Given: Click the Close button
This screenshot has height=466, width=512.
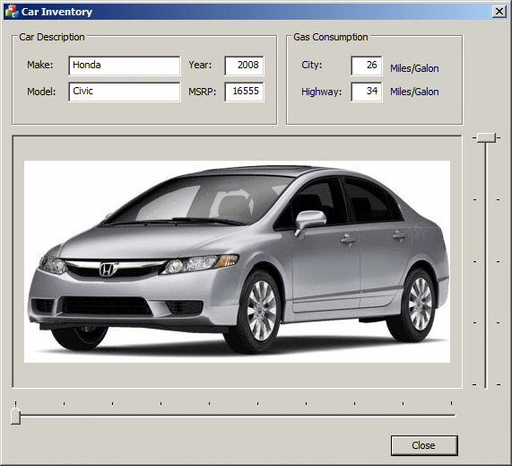Looking at the screenshot, I should point(424,445).
